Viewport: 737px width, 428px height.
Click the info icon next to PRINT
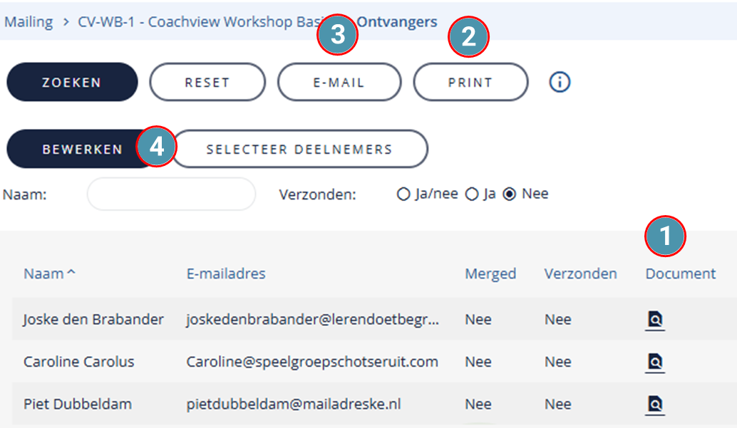[560, 82]
